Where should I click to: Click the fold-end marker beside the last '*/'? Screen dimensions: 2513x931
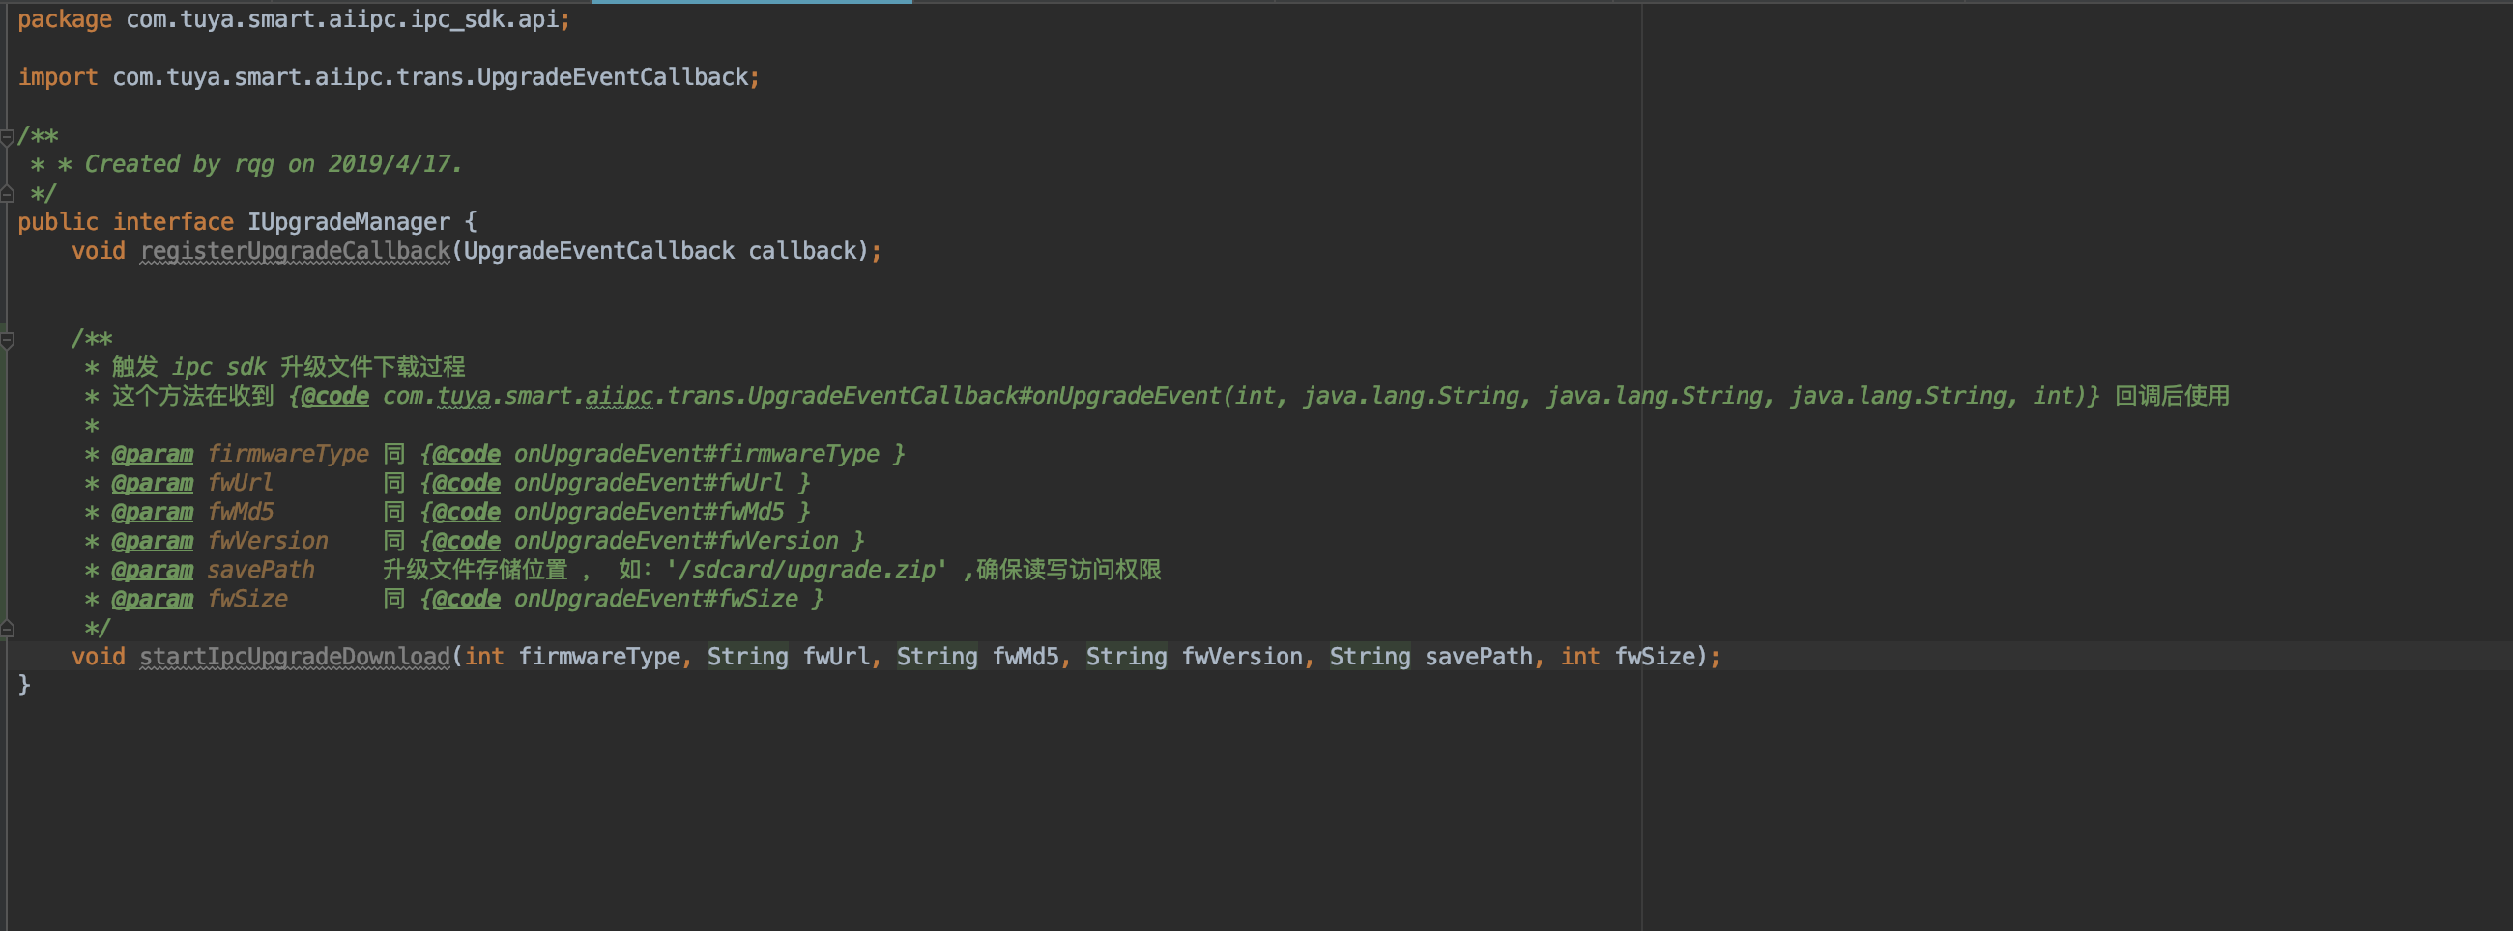[x=7, y=629]
